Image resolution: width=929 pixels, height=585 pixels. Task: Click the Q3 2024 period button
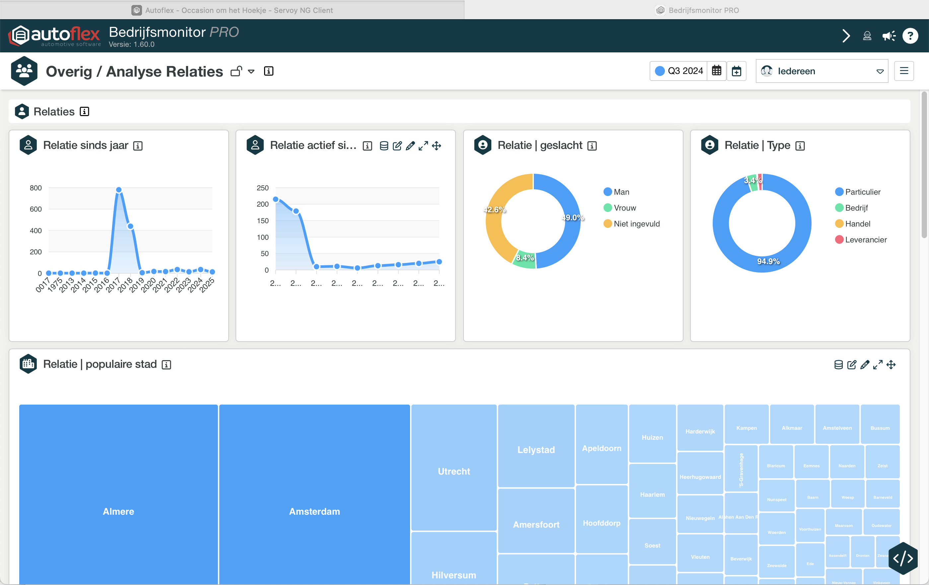[679, 71]
